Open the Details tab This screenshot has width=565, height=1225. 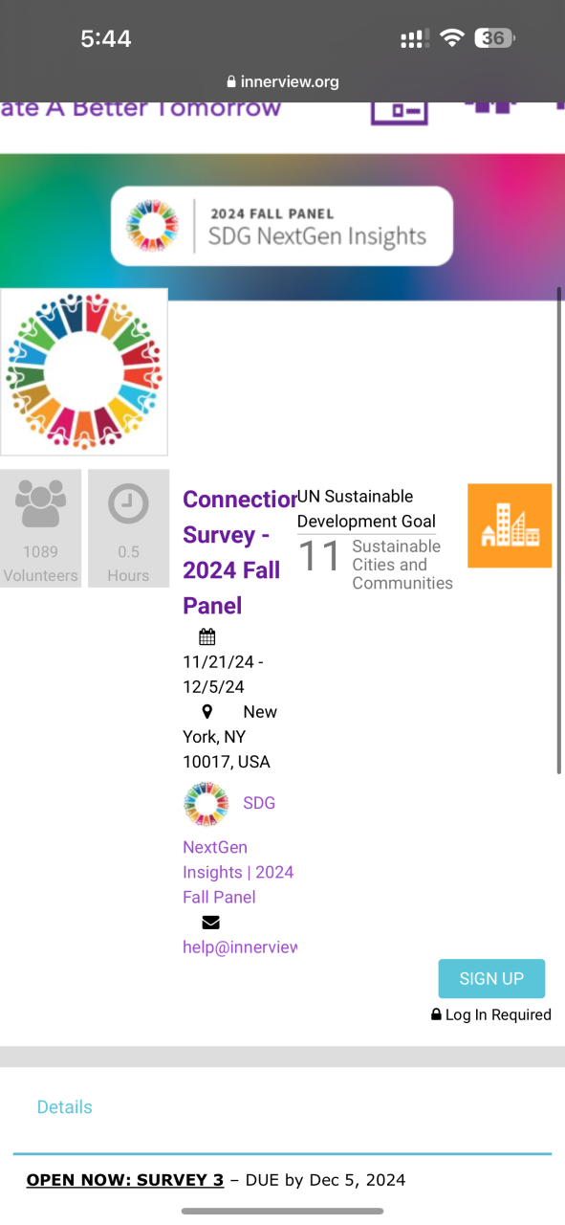tap(64, 1107)
